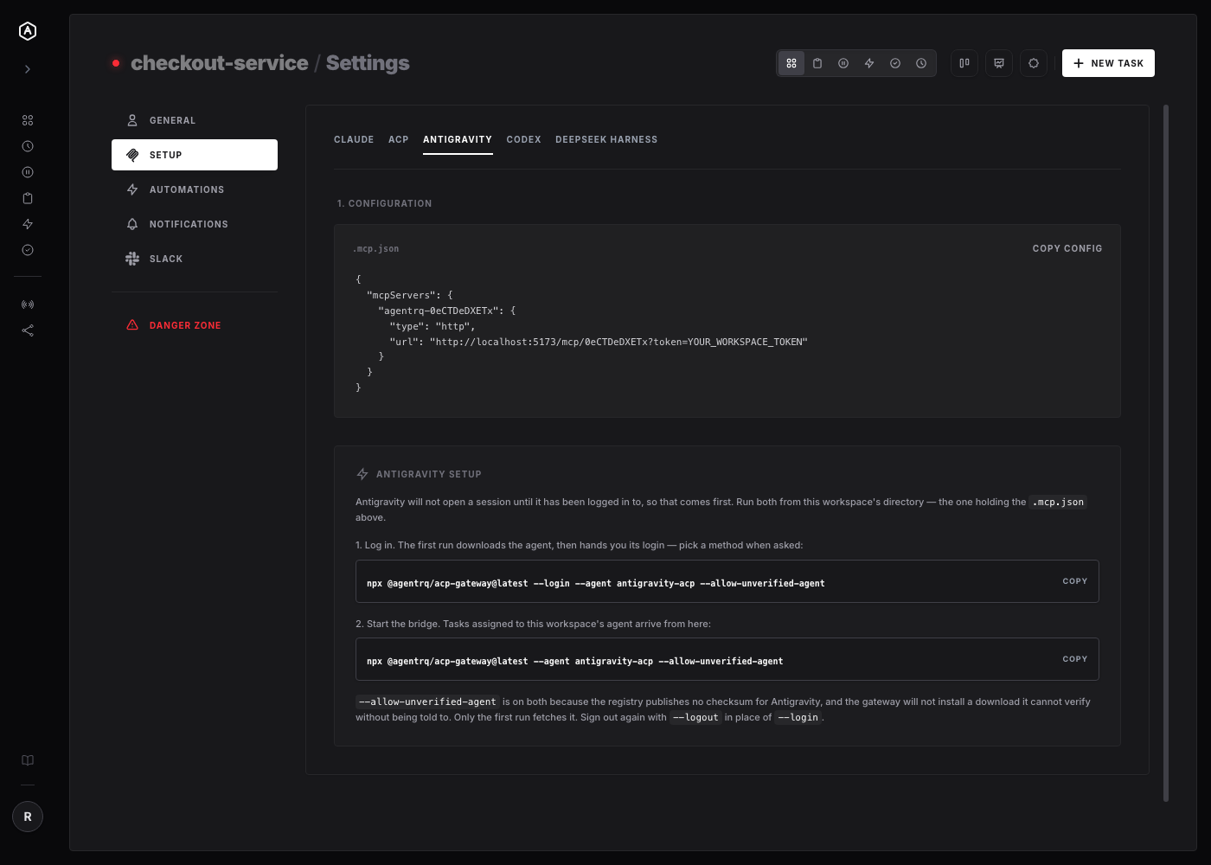
Task: Click the Antigravity Setup heading bolt icon
Action: 362,474
